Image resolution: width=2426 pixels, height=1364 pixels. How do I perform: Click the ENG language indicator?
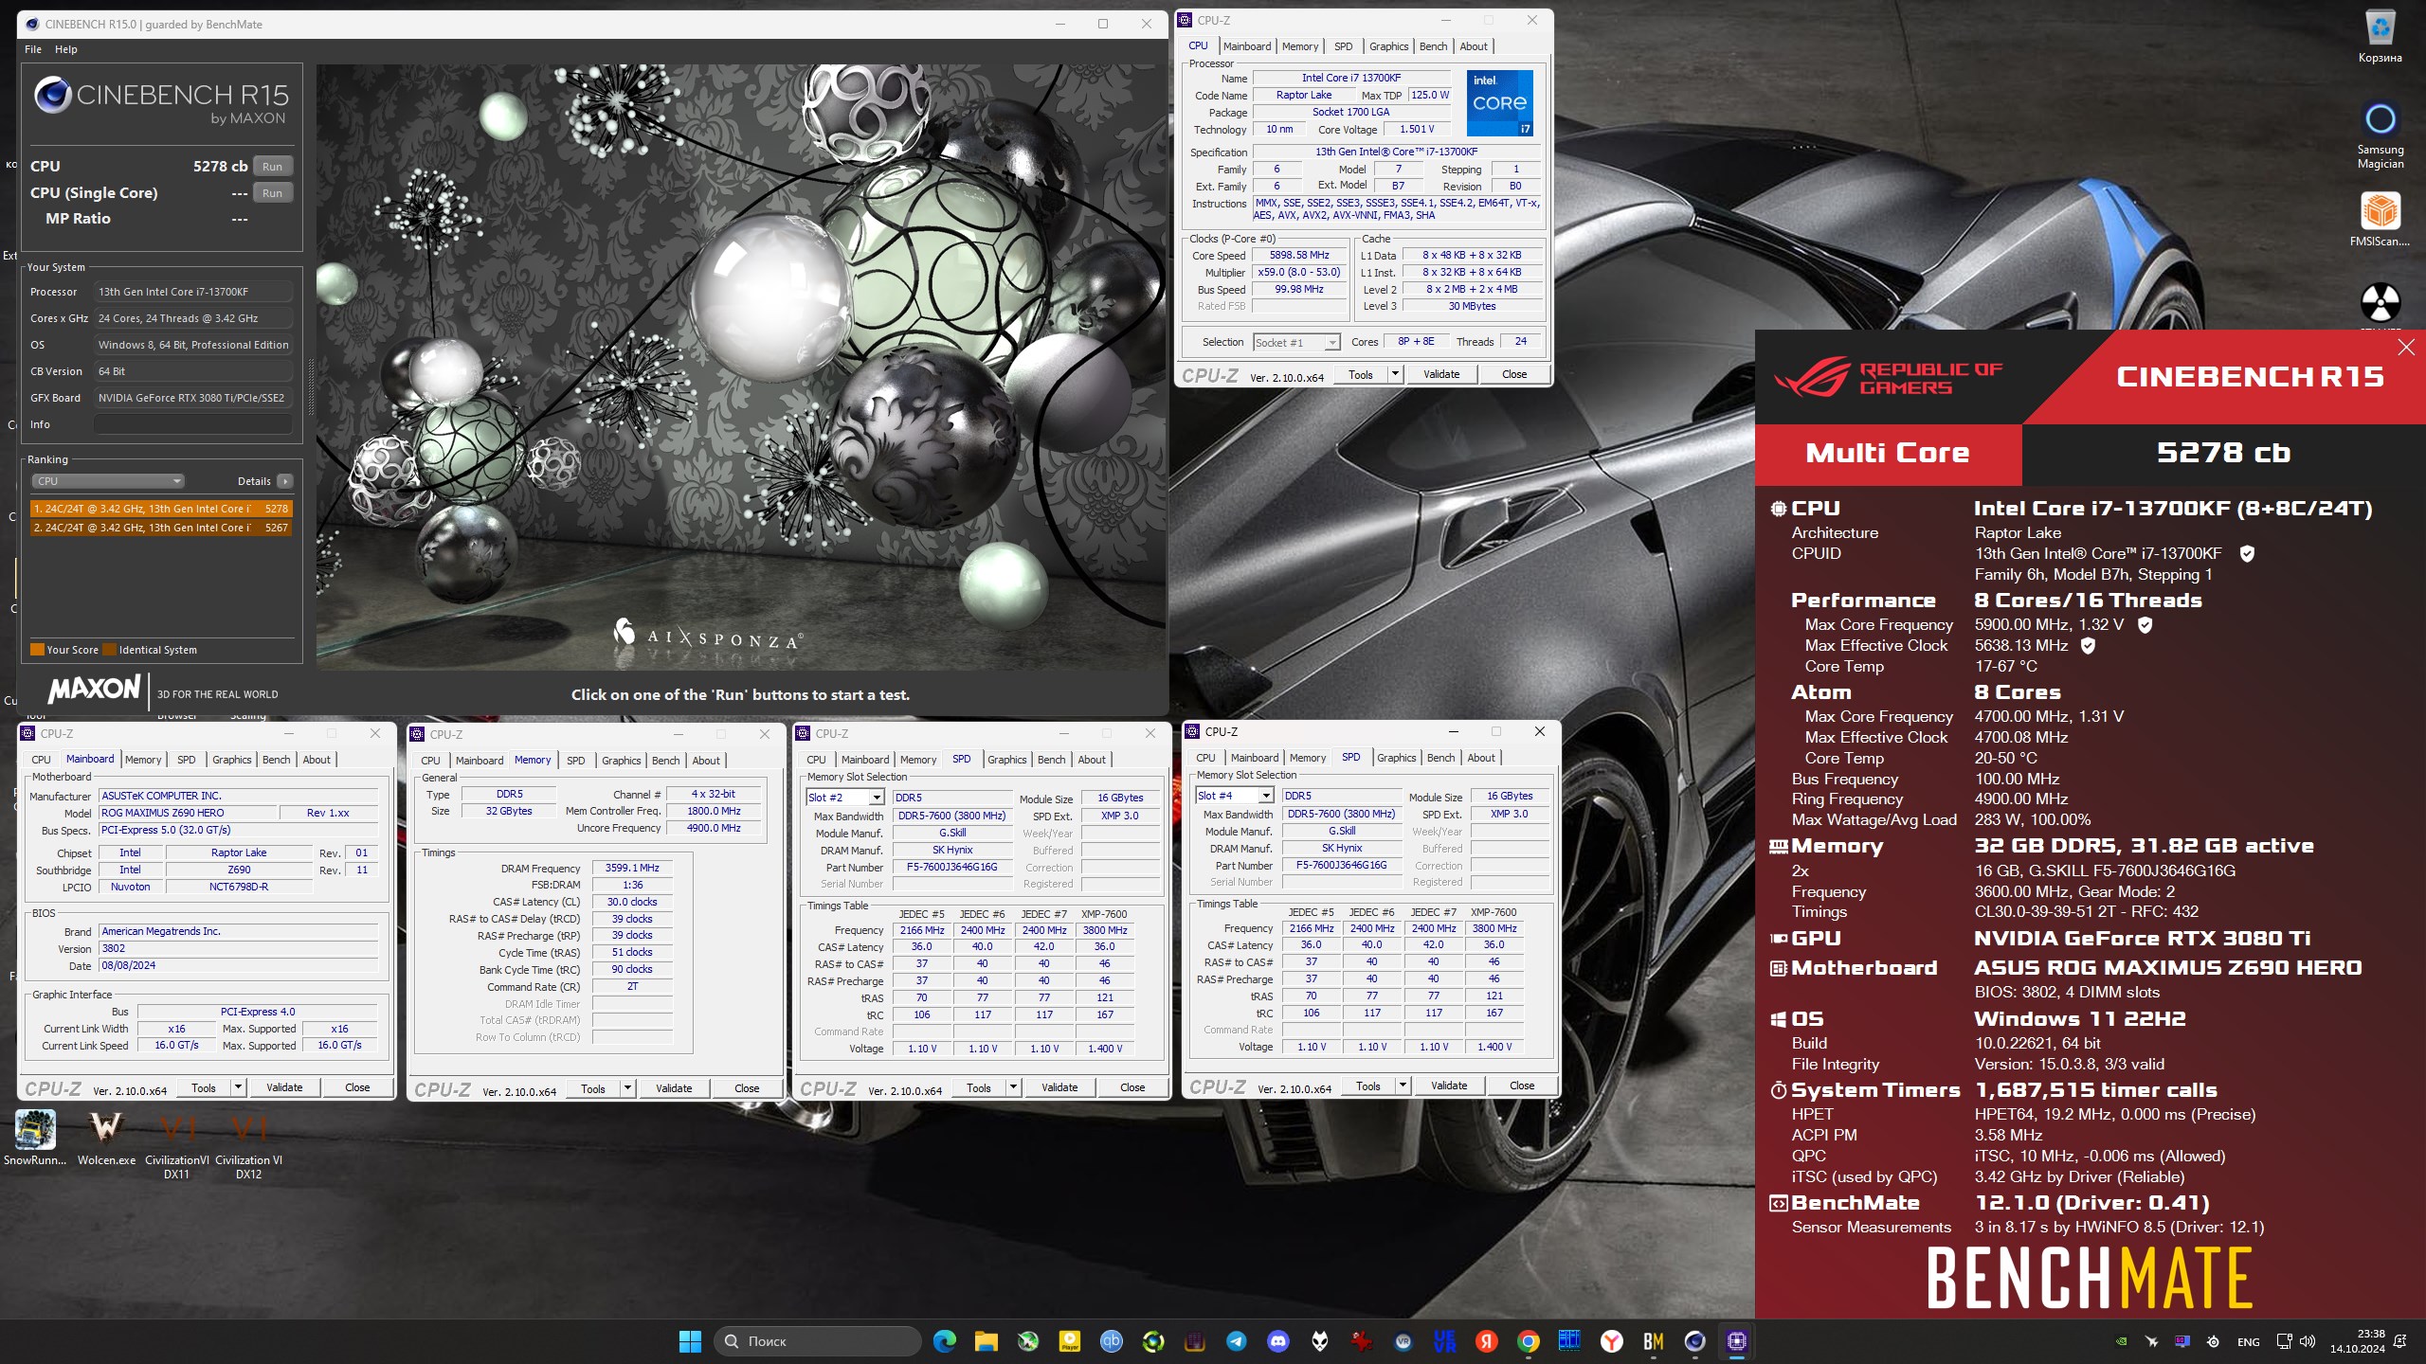click(2249, 1341)
